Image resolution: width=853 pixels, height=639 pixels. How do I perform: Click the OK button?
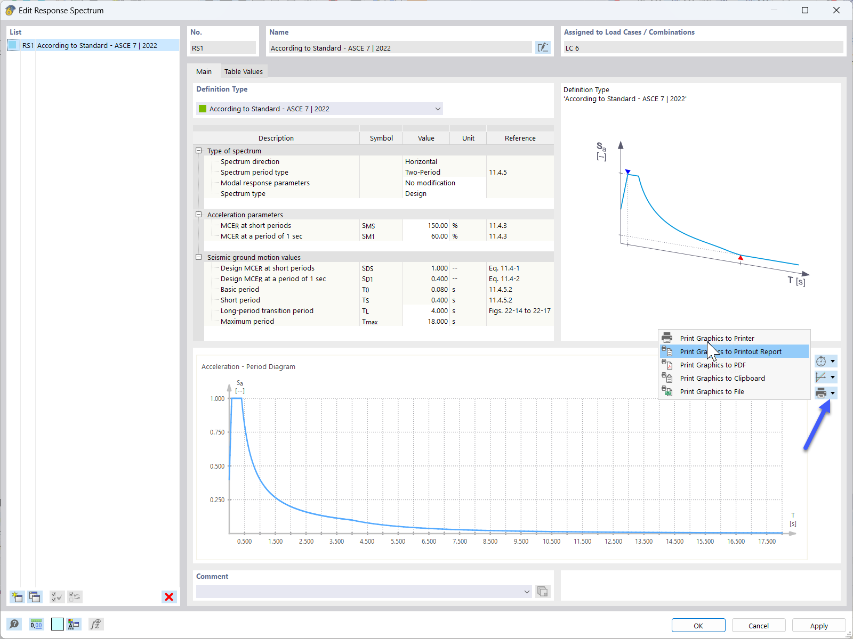[698, 626]
